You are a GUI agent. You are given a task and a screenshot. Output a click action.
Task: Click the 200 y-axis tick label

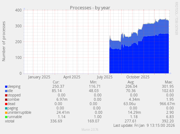[x=18, y=42]
